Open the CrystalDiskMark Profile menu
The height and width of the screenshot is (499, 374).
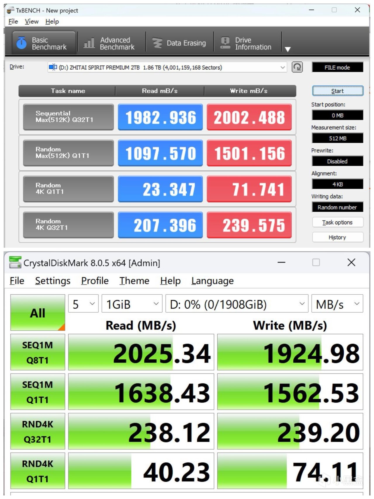pos(95,281)
